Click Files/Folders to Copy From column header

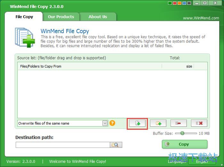coord(90,66)
